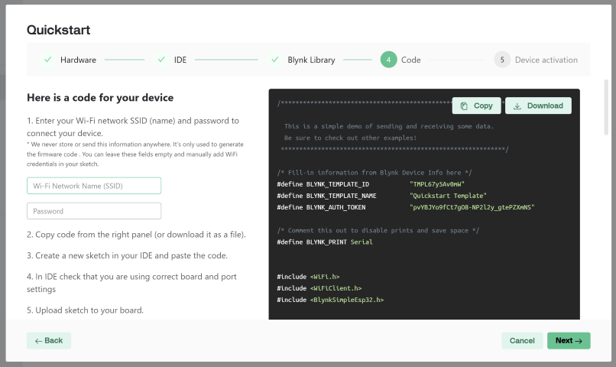616x367 pixels.
Task: Click the Hardware step checkmark icon
Action: 48,60
